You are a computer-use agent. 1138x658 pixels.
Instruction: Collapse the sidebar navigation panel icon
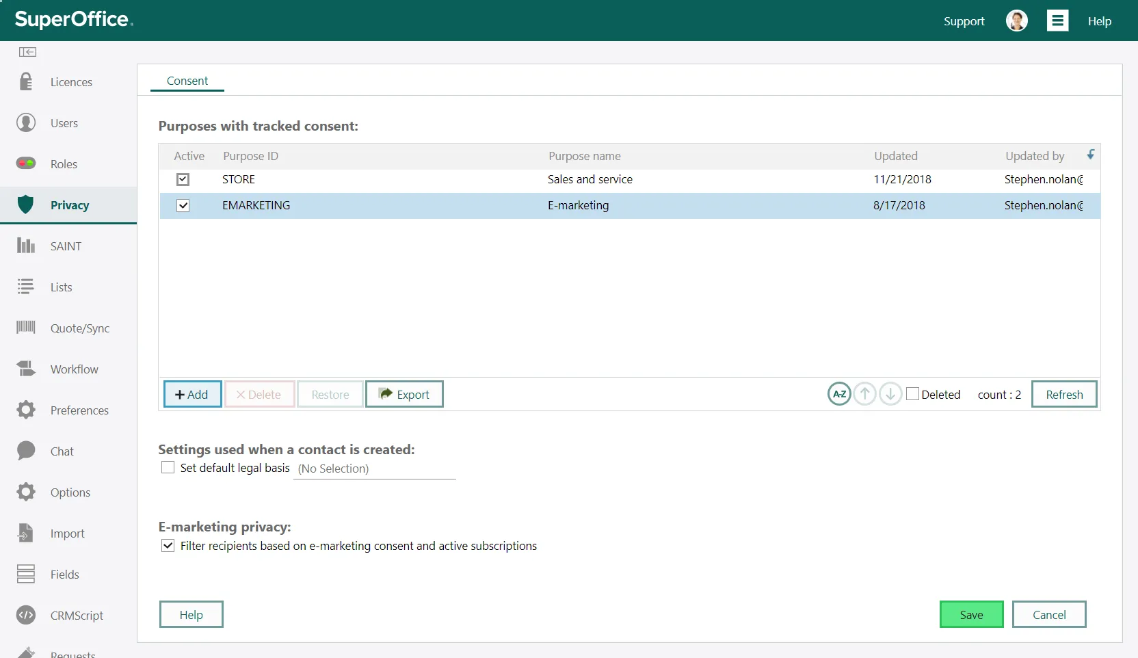[x=27, y=52]
